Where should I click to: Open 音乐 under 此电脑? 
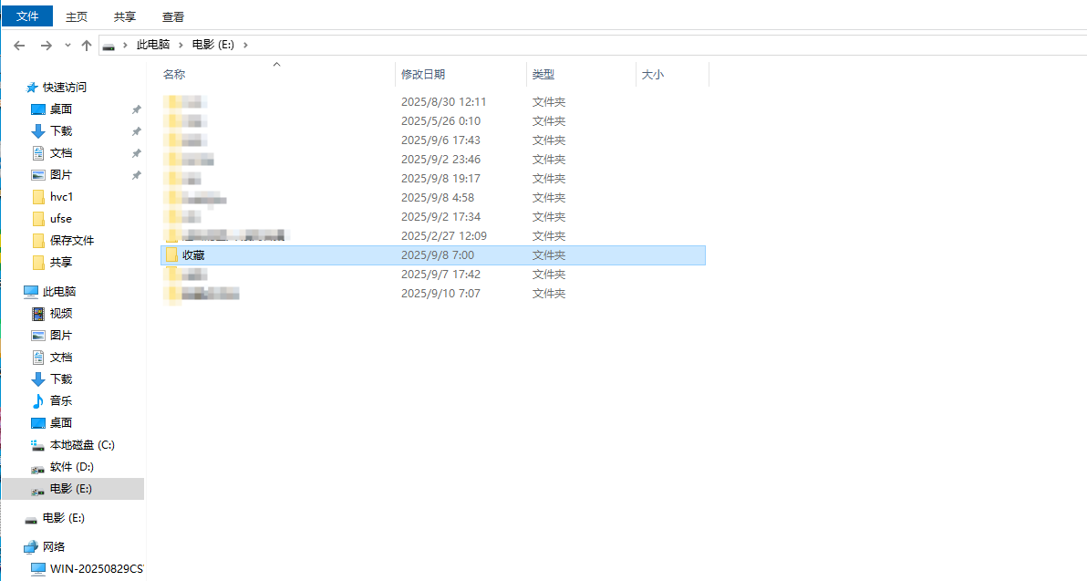61,400
